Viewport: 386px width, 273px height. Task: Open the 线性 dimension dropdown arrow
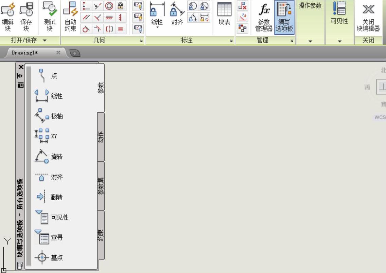click(157, 28)
